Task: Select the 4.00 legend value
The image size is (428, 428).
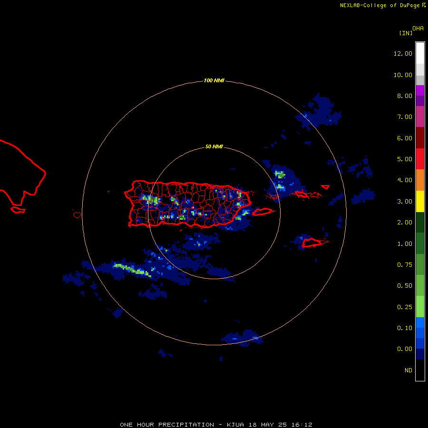Action: tap(405, 180)
